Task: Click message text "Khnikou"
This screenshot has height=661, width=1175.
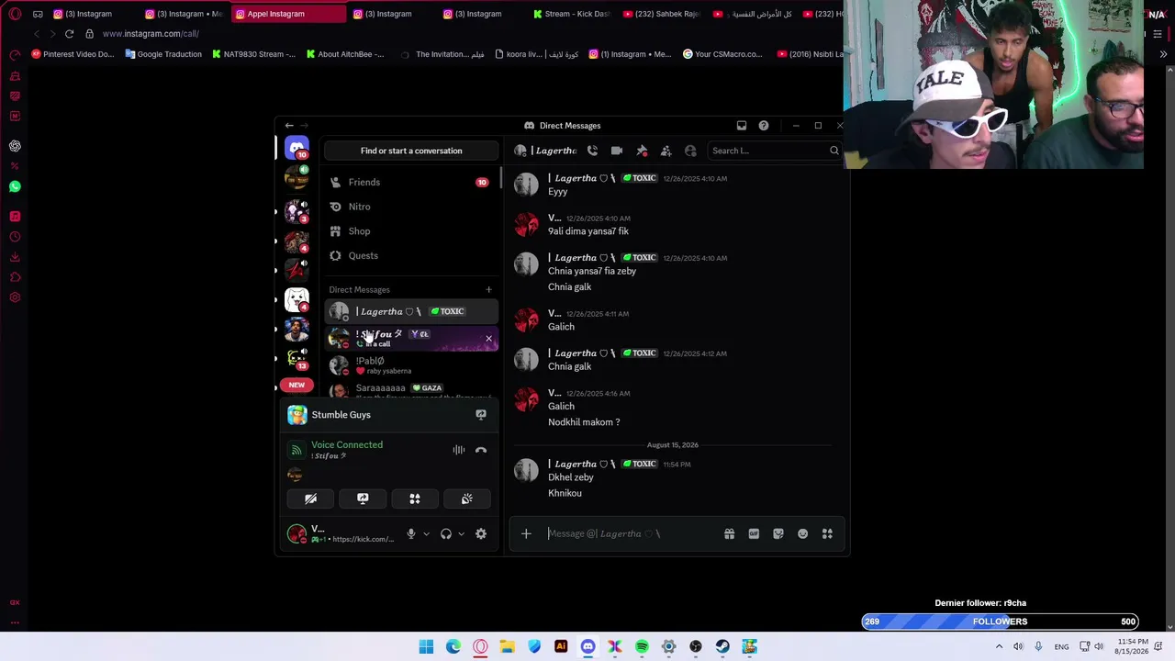Action: click(565, 493)
